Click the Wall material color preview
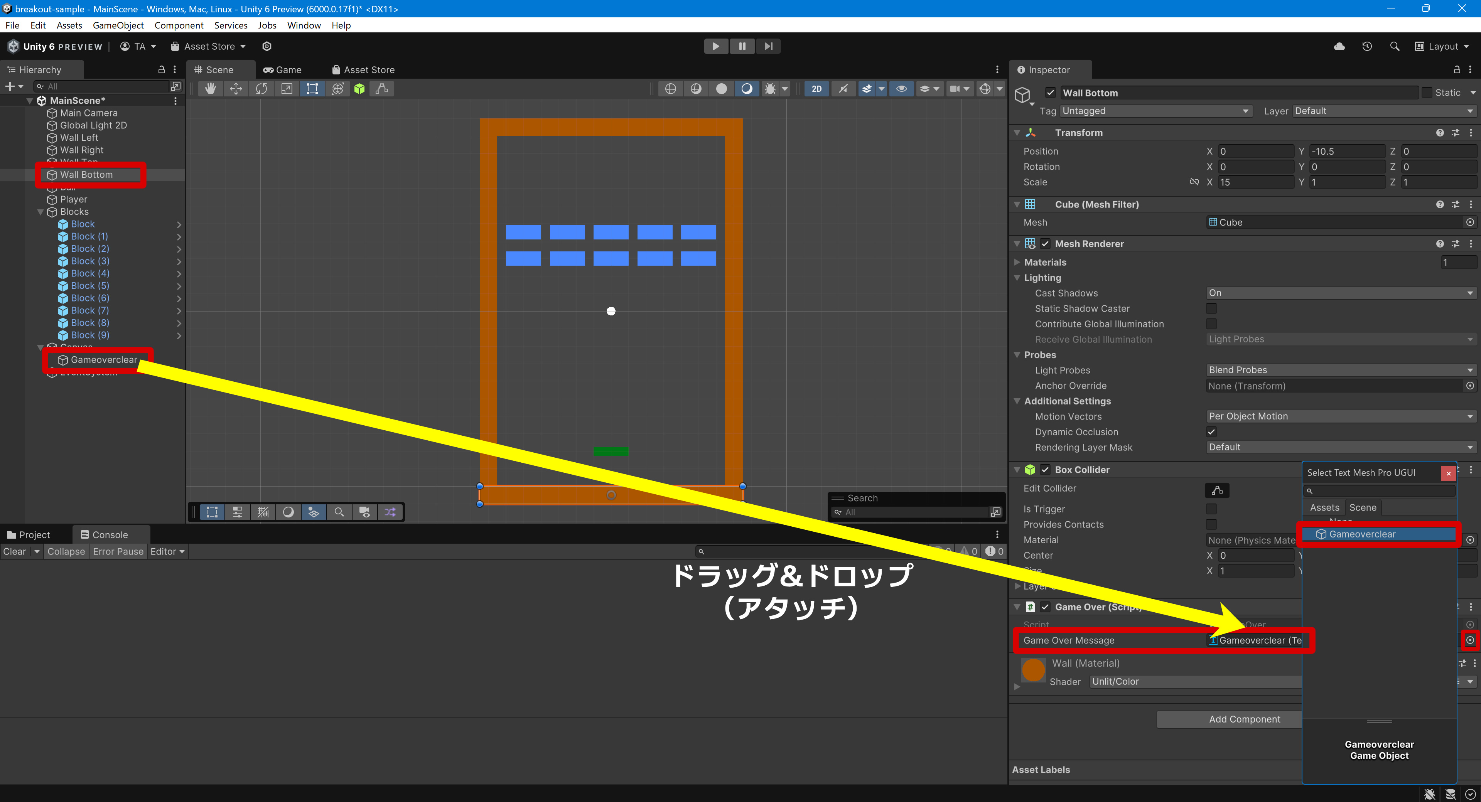 point(1033,671)
